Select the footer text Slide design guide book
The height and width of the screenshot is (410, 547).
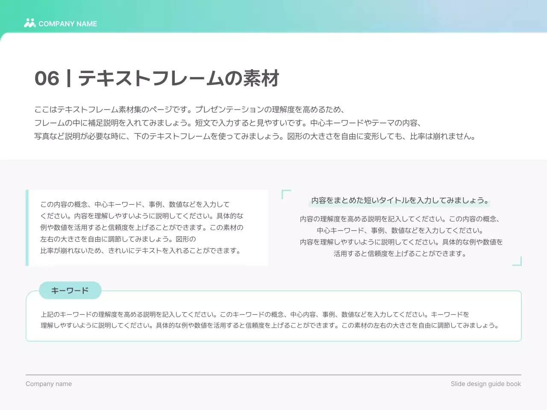pyautogui.click(x=485, y=384)
